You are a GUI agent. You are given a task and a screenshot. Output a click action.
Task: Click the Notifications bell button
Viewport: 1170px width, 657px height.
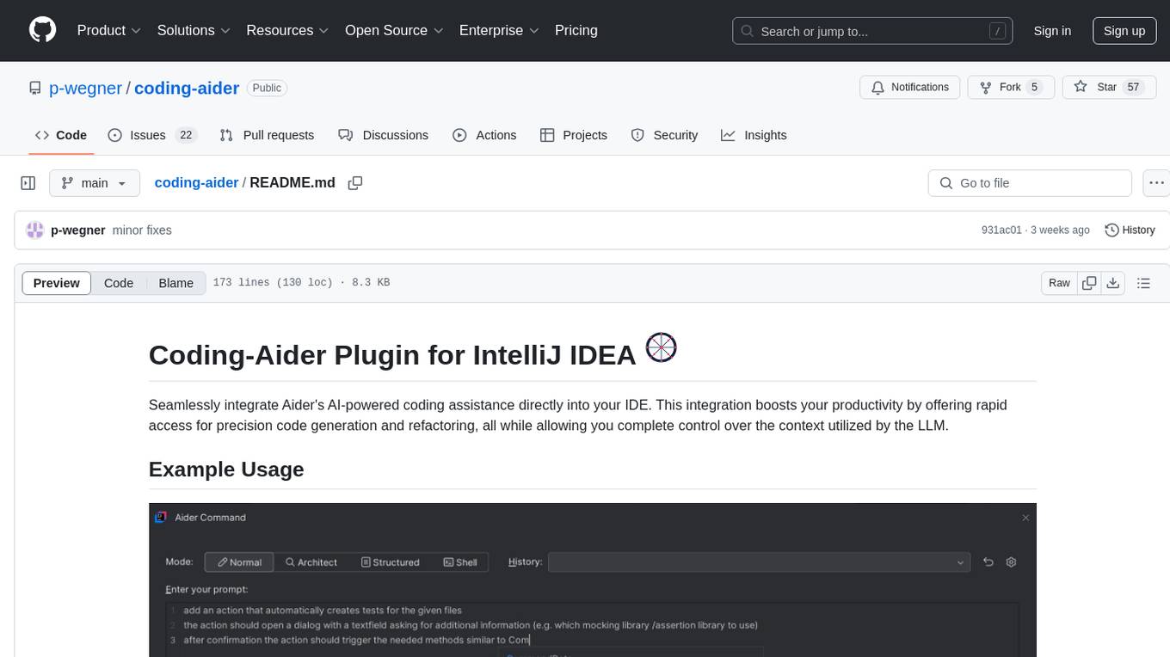910,88
